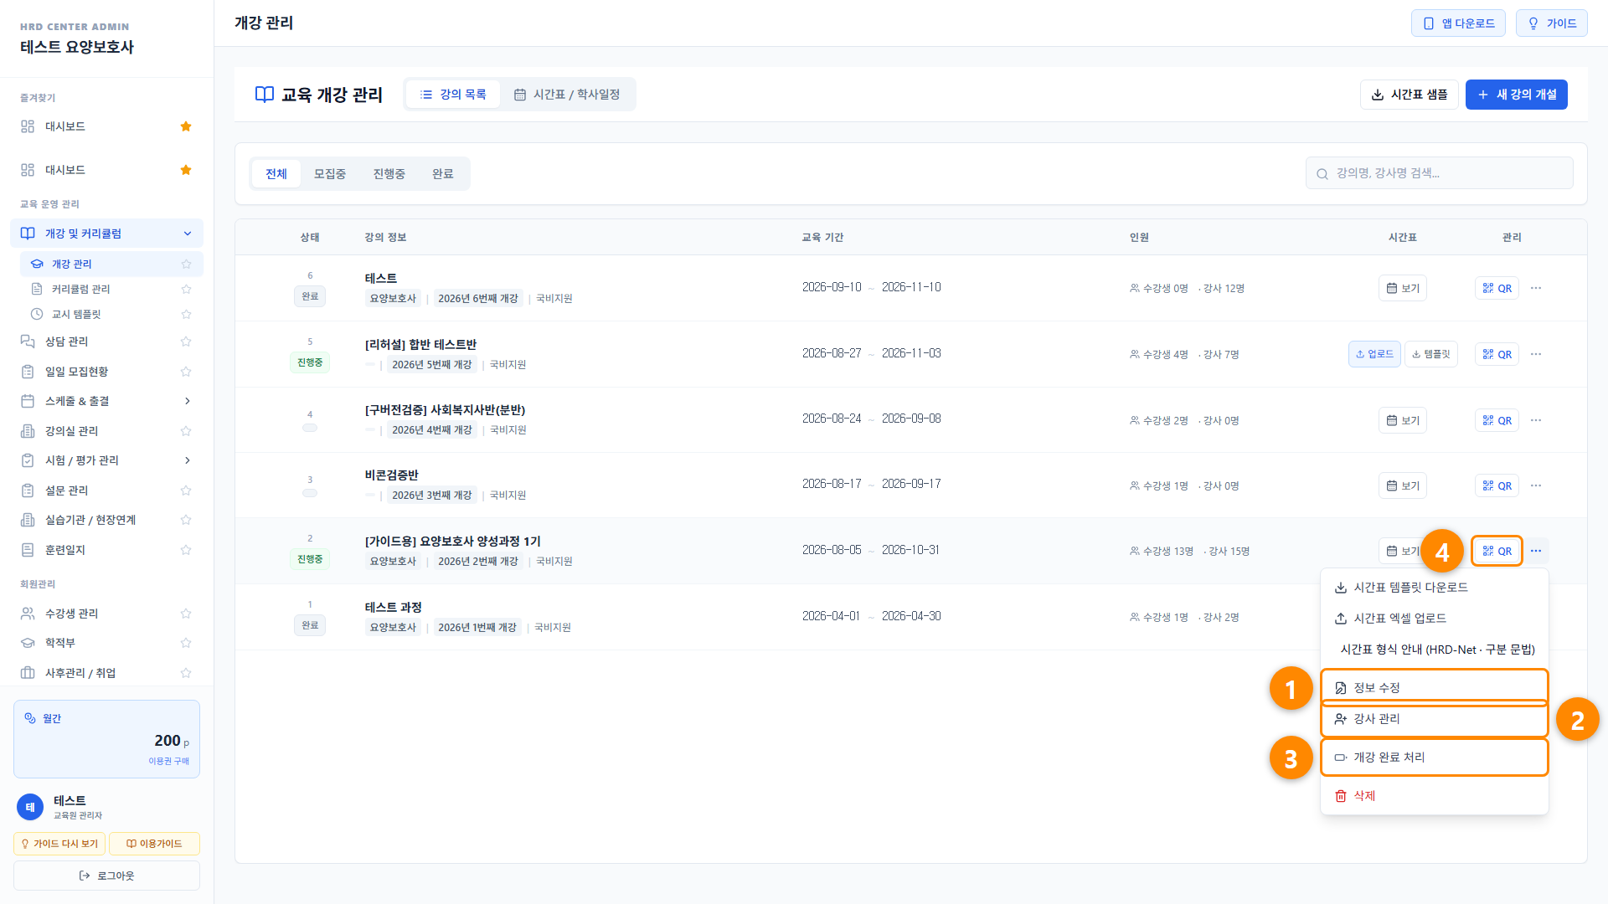Open 수강생 관리 in sidebar
Screen dimensions: 1608x904
(x=106, y=614)
